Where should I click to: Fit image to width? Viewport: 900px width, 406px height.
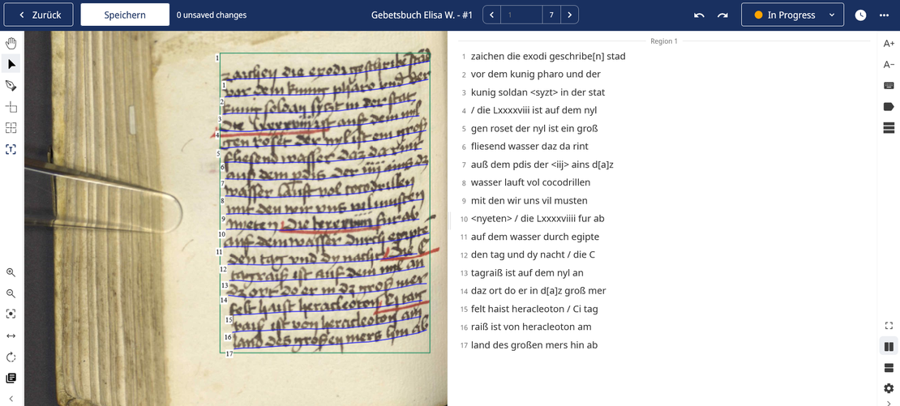click(11, 335)
